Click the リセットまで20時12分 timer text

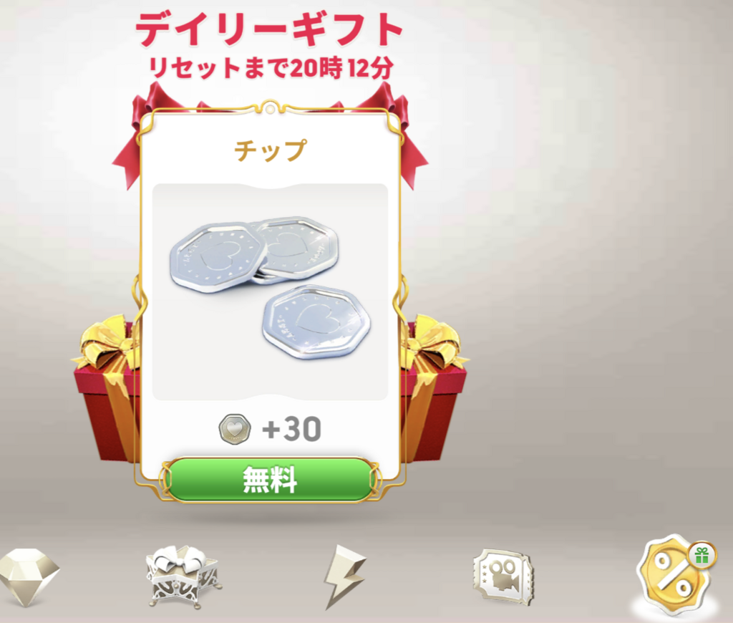coord(271,68)
